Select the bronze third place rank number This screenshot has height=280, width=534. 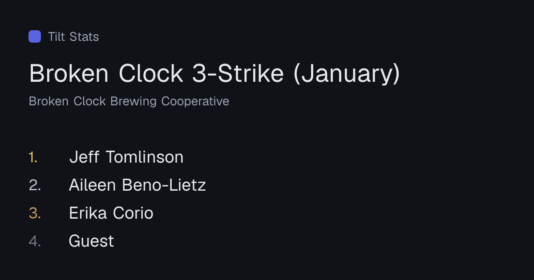pyautogui.click(x=35, y=213)
